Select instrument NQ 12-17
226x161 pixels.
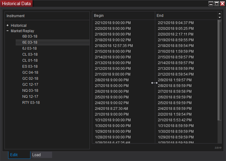[30, 97]
